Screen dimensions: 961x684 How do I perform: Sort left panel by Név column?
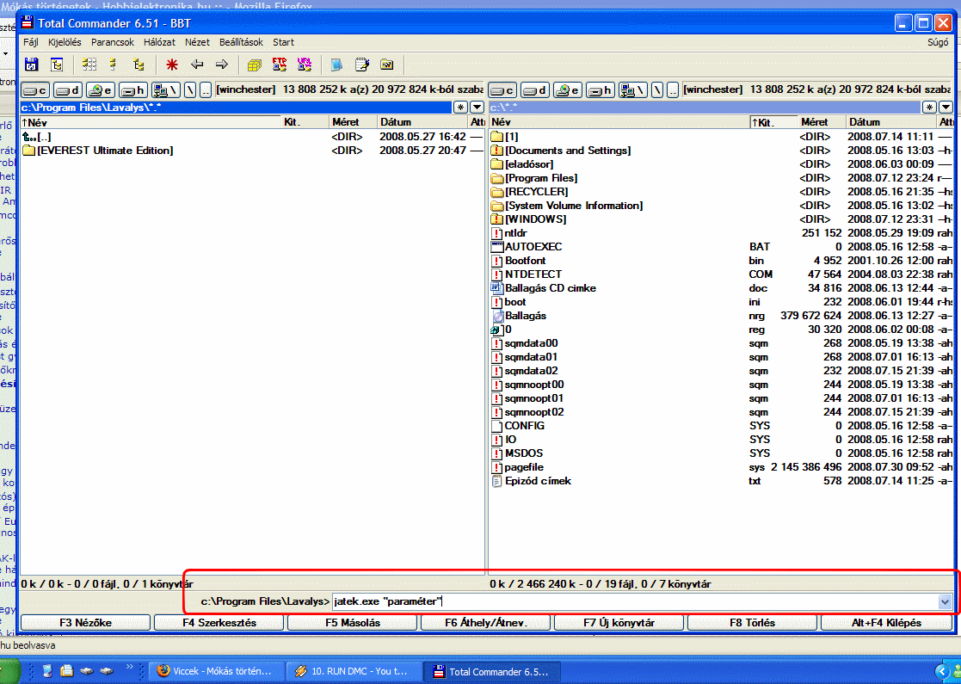click(x=151, y=122)
